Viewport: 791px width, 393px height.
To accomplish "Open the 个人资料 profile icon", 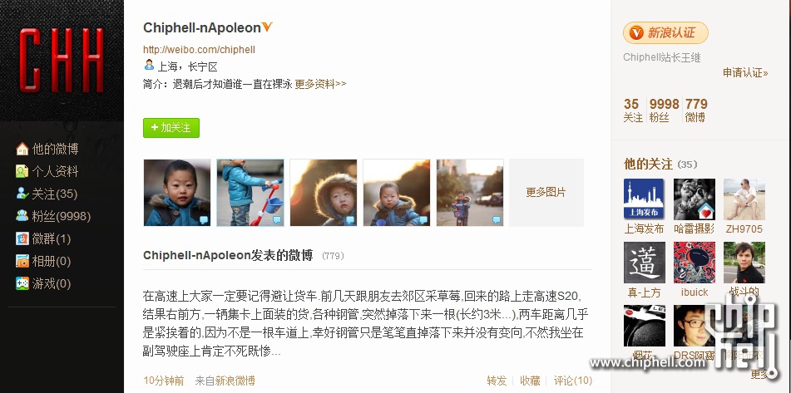I will 22,171.
